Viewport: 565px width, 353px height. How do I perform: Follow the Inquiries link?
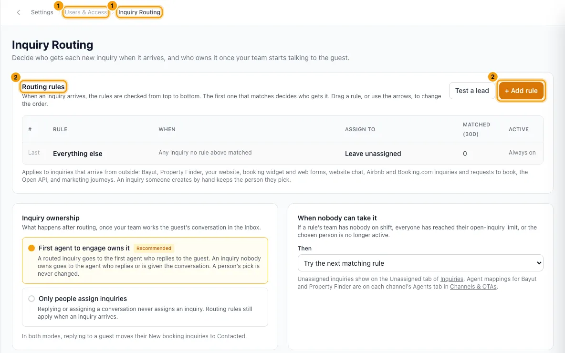[x=451, y=279]
